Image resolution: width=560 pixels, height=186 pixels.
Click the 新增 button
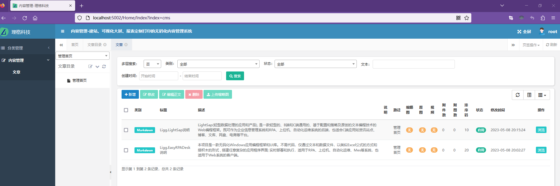tap(130, 94)
